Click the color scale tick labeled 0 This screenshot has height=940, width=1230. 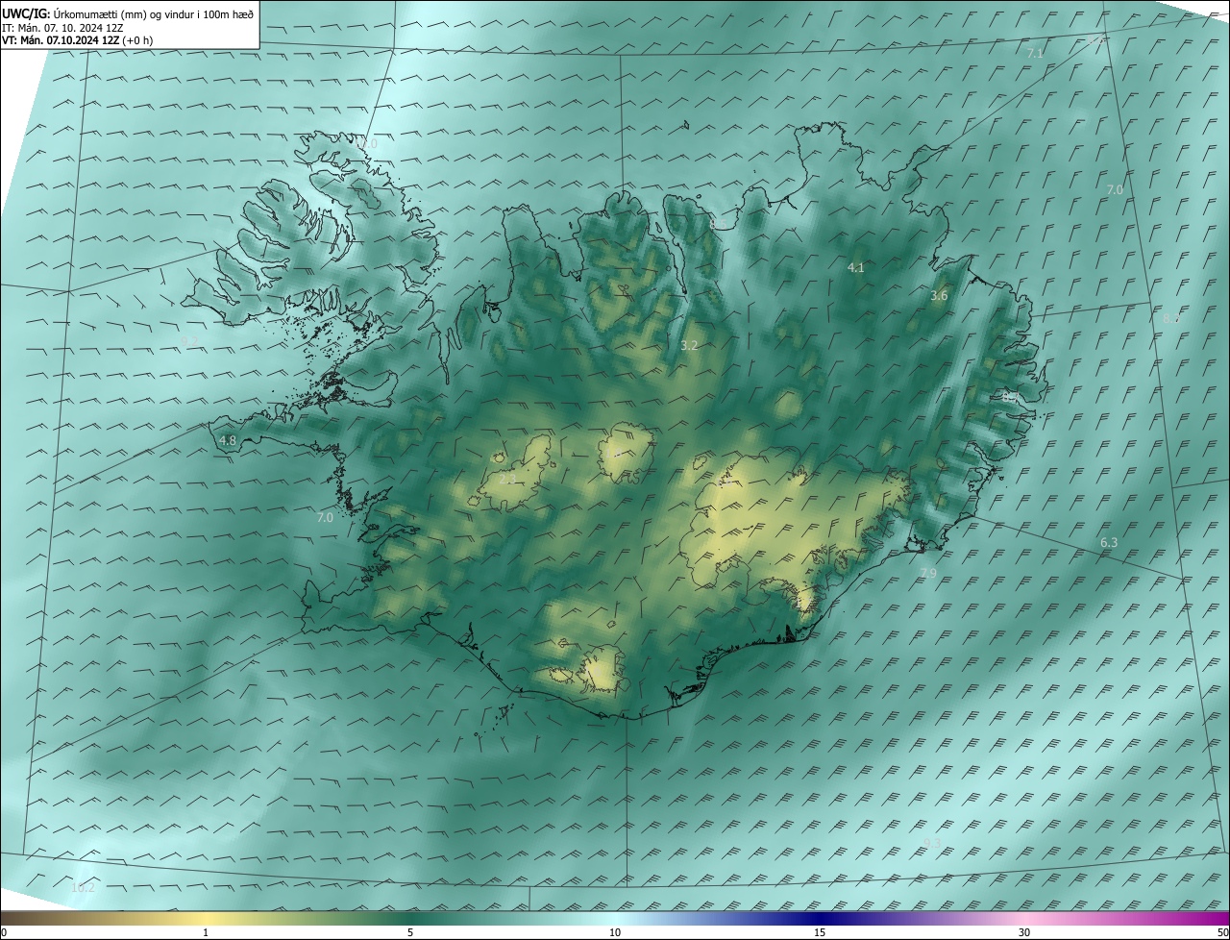(4, 932)
